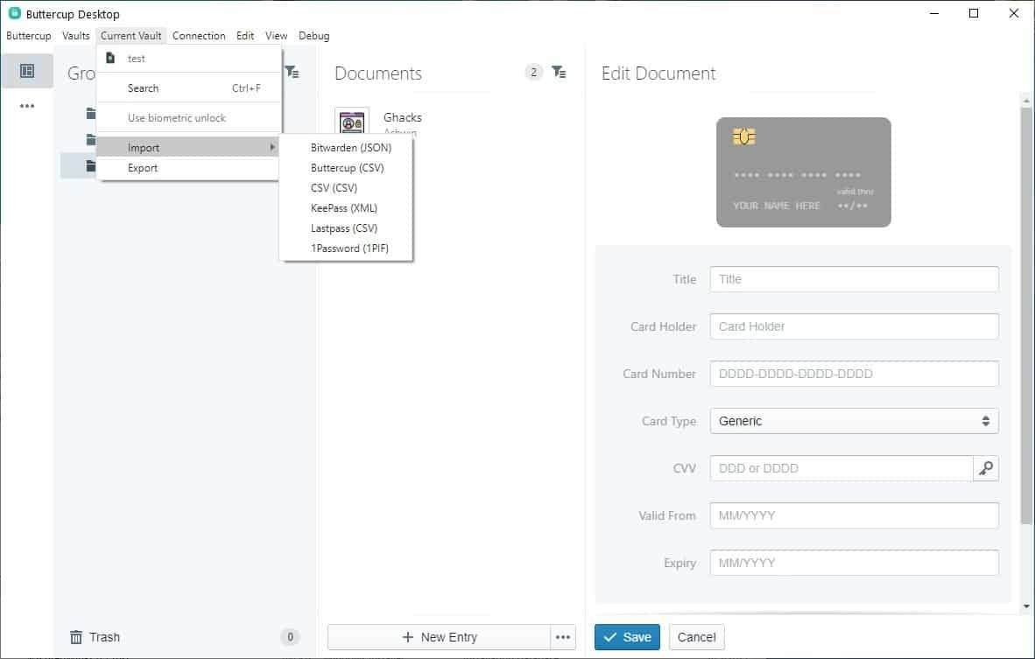Viewport: 1035px width, 659px height.
Task: Focus the Expiry input field
Action: coord(854,564)
